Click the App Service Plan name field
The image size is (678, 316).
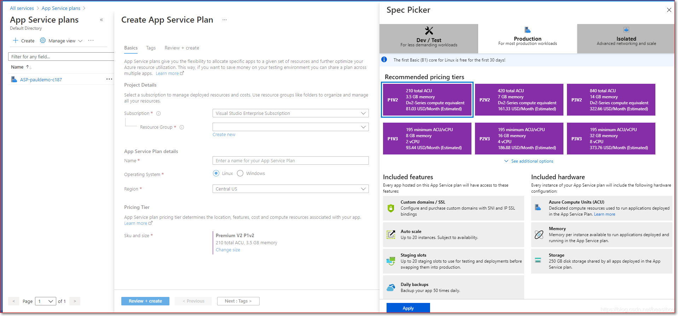290,160
